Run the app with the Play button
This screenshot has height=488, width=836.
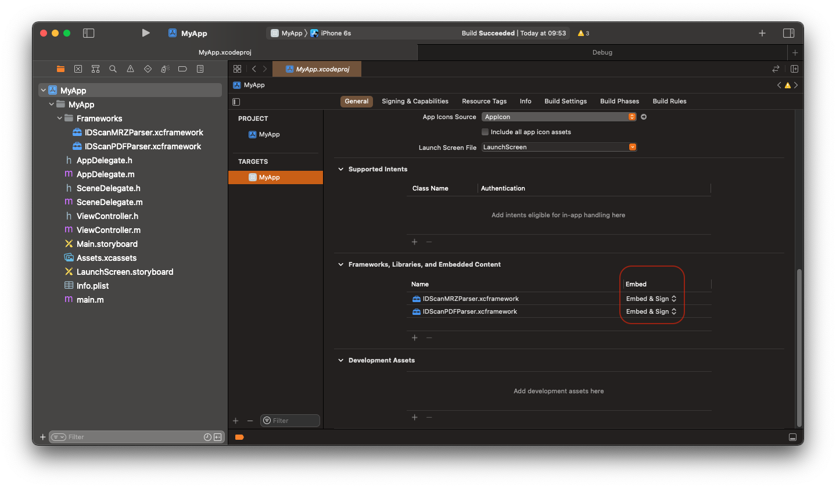146,33
